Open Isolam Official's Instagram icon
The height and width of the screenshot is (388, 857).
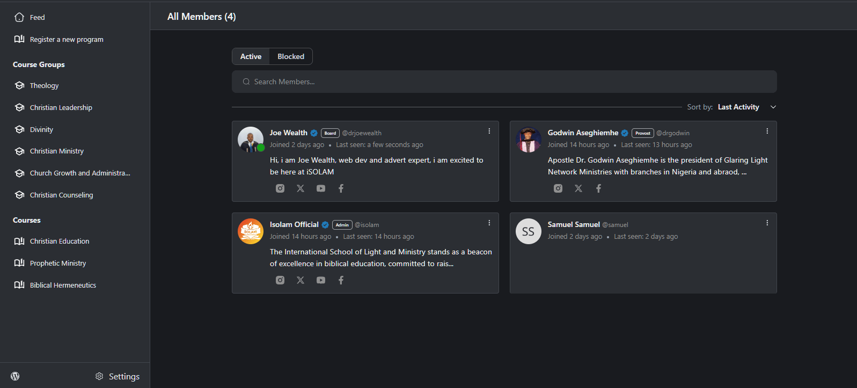click(x=280, y=280)
